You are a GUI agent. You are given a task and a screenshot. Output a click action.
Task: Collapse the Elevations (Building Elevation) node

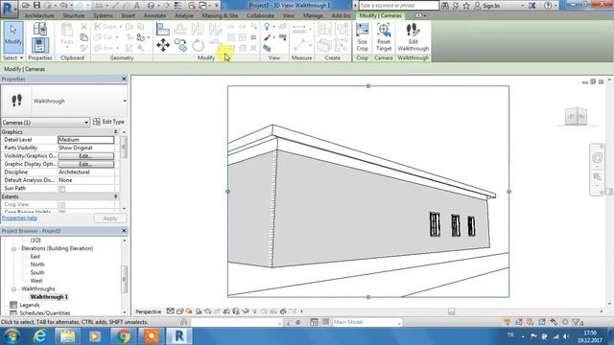tap(13, 249)
